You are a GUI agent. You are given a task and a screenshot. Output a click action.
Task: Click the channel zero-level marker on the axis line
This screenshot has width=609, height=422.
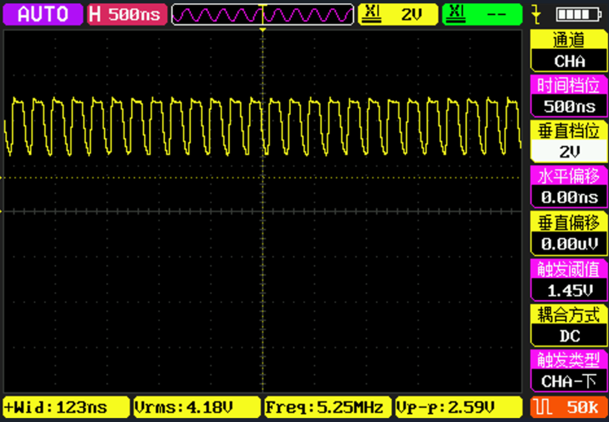(x=2, y=212)
